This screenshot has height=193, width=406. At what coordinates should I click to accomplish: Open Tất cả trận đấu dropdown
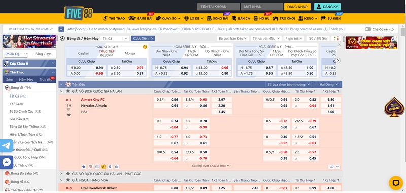click(266, 38)
